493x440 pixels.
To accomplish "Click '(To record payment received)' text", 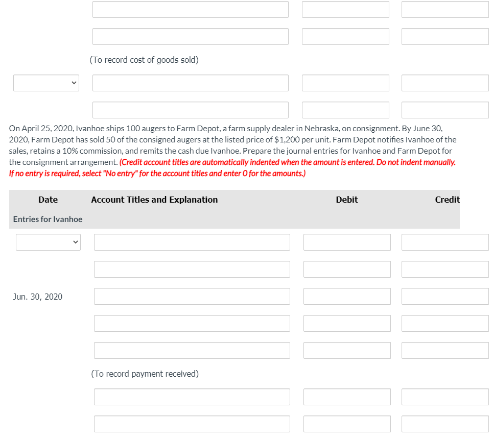I will point(145,374).
